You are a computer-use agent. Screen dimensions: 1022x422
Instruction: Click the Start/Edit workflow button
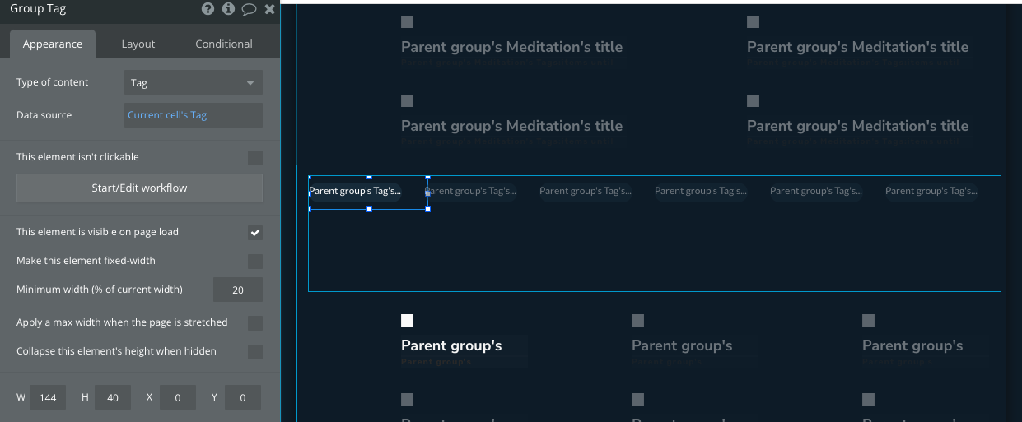coord(139,188)
